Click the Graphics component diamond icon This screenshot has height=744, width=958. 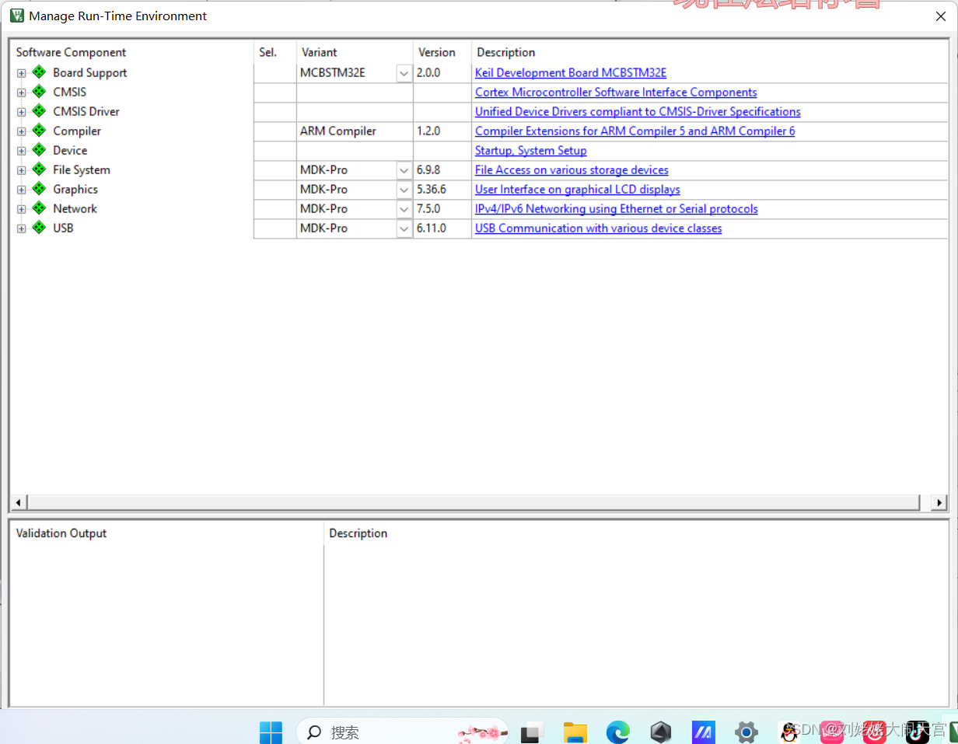pos(39,189)
